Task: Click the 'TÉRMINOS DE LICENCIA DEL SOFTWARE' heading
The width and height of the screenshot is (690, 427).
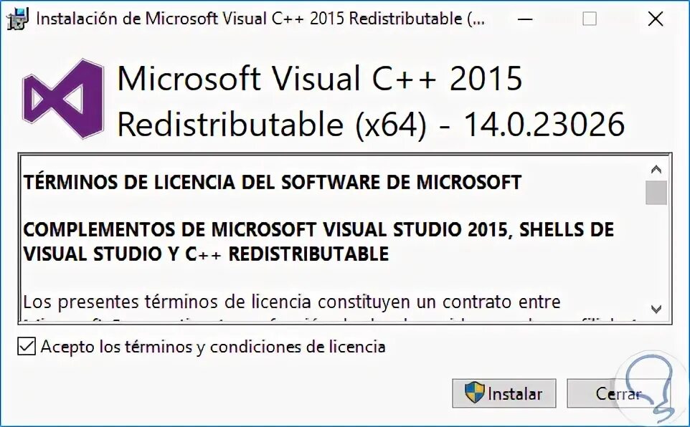Action: pyautogui.click(x=273, y=182)
